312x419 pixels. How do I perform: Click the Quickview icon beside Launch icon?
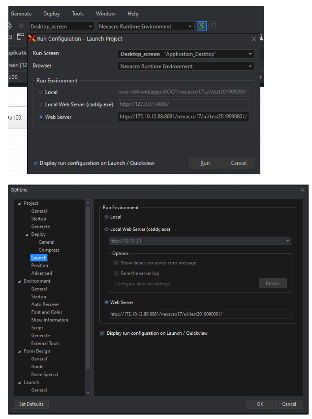[x=215, y=26]
